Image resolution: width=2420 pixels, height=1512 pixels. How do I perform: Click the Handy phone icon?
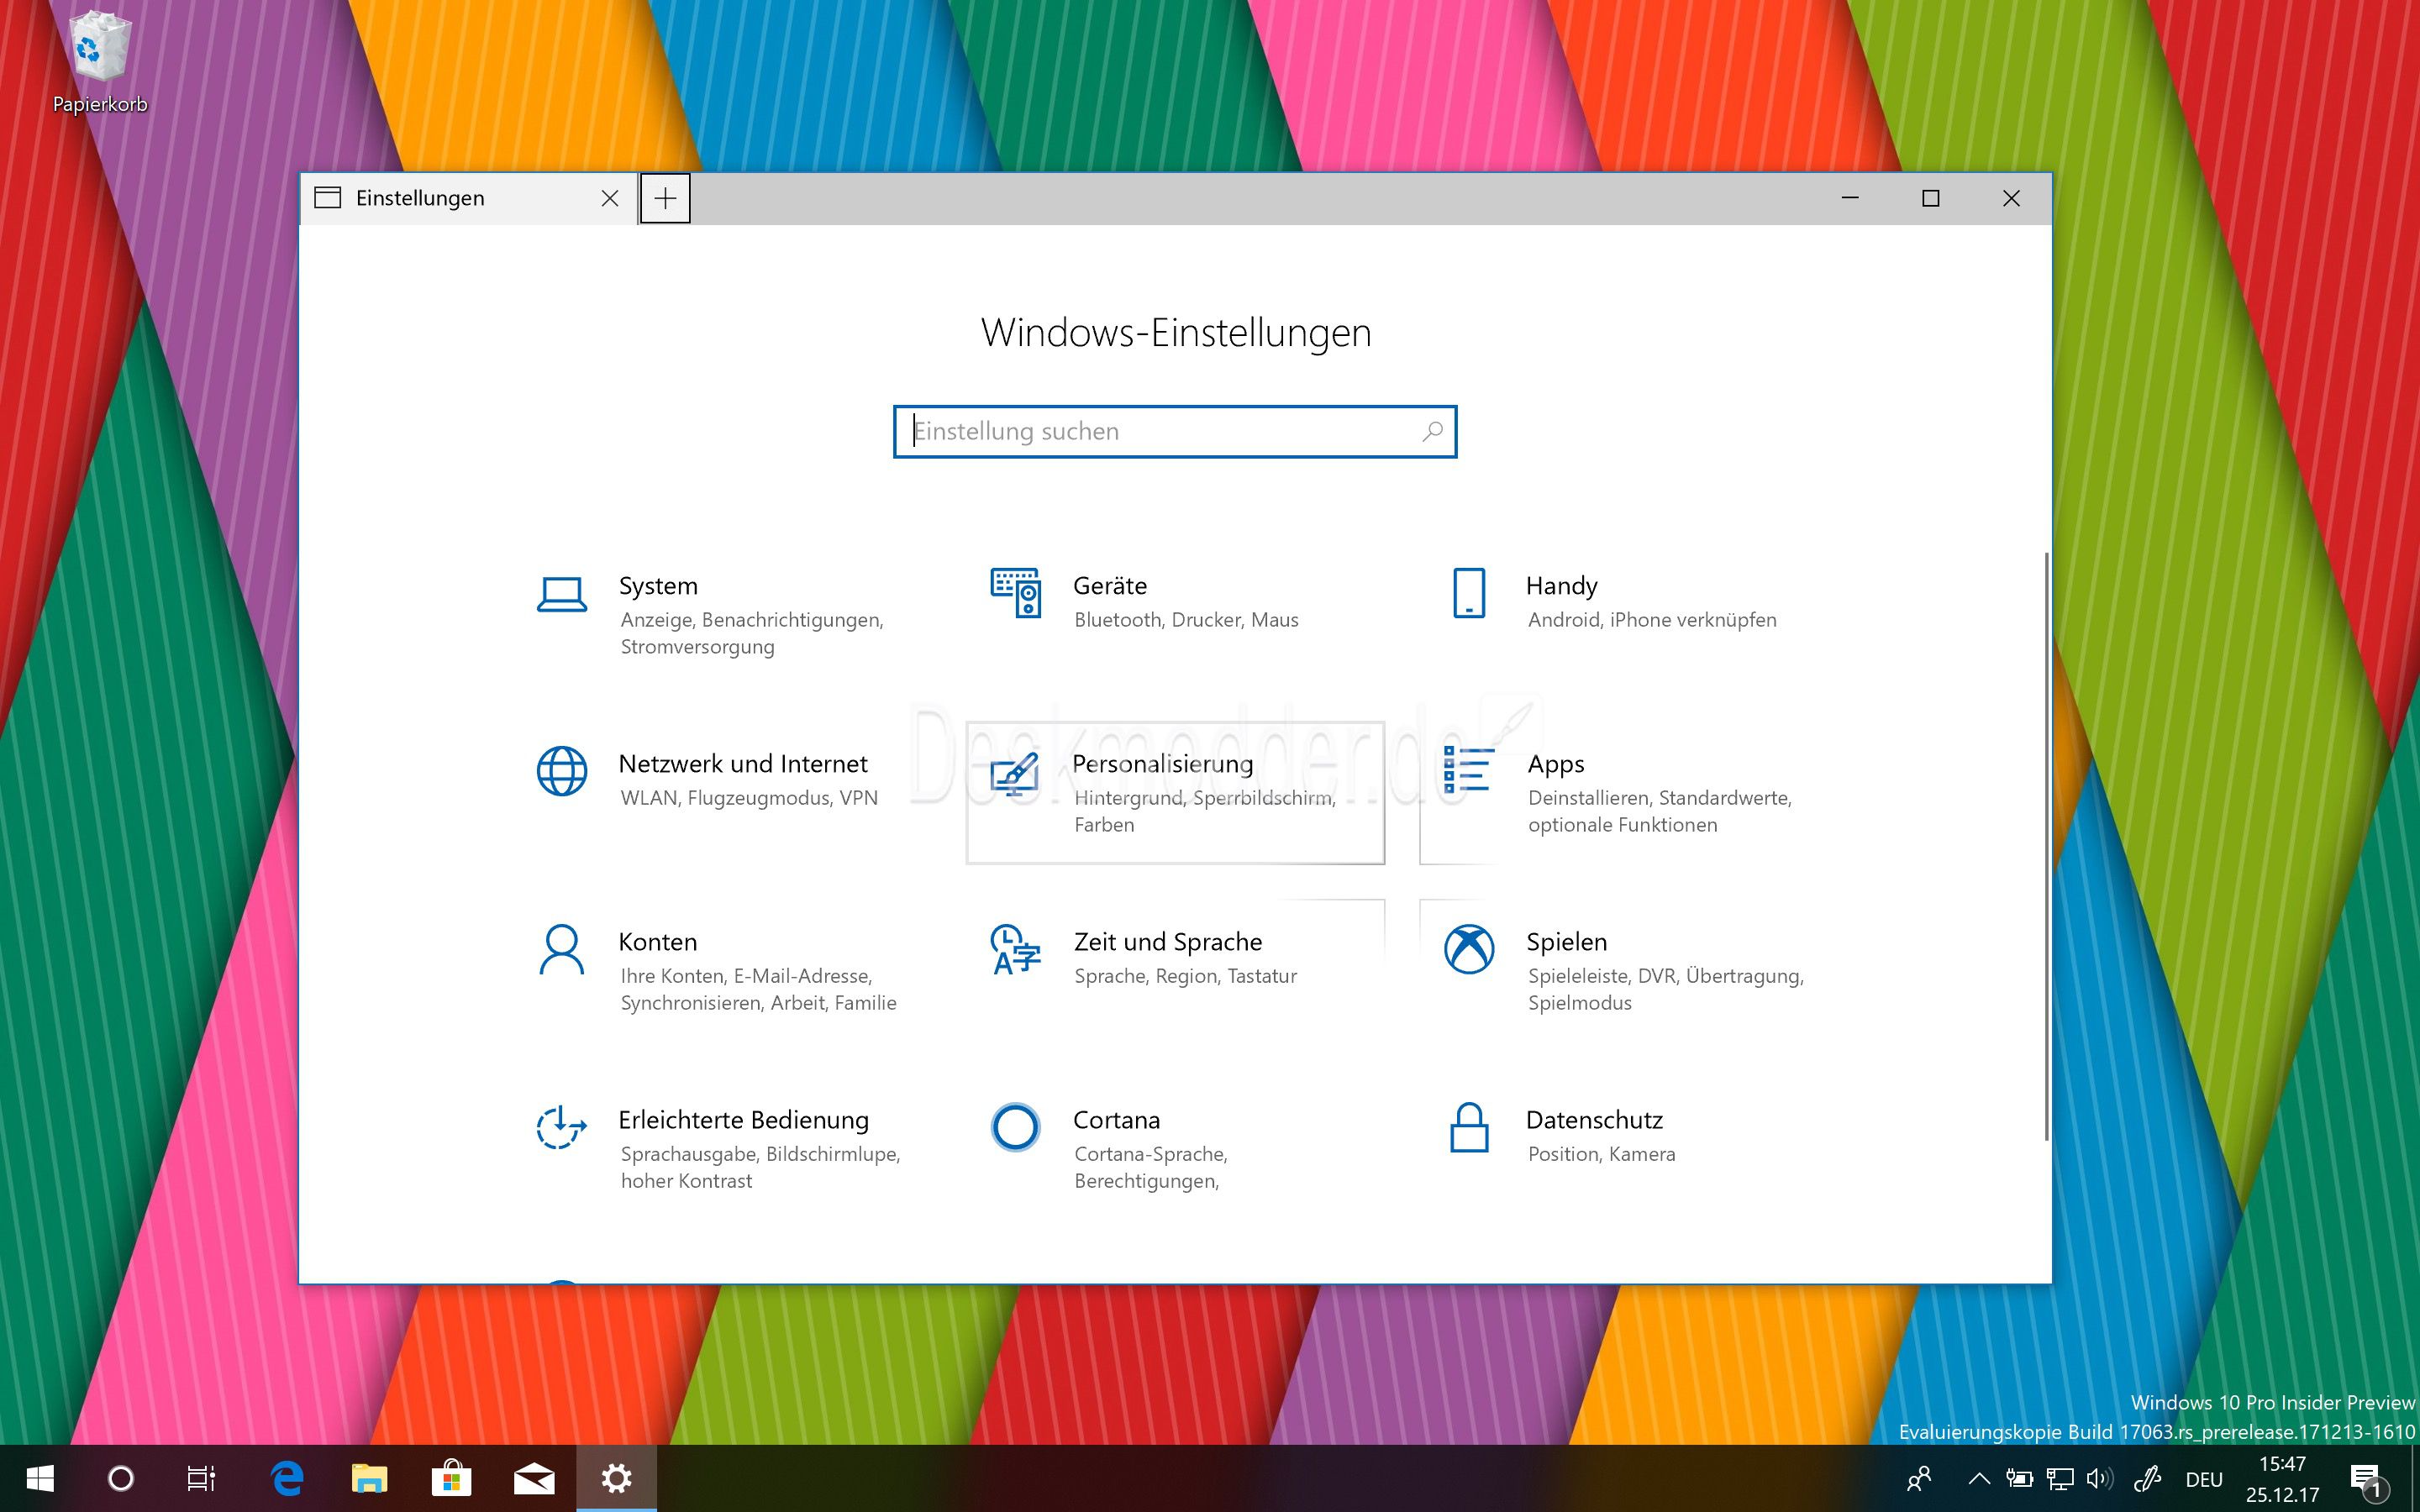coord(1468,594)
